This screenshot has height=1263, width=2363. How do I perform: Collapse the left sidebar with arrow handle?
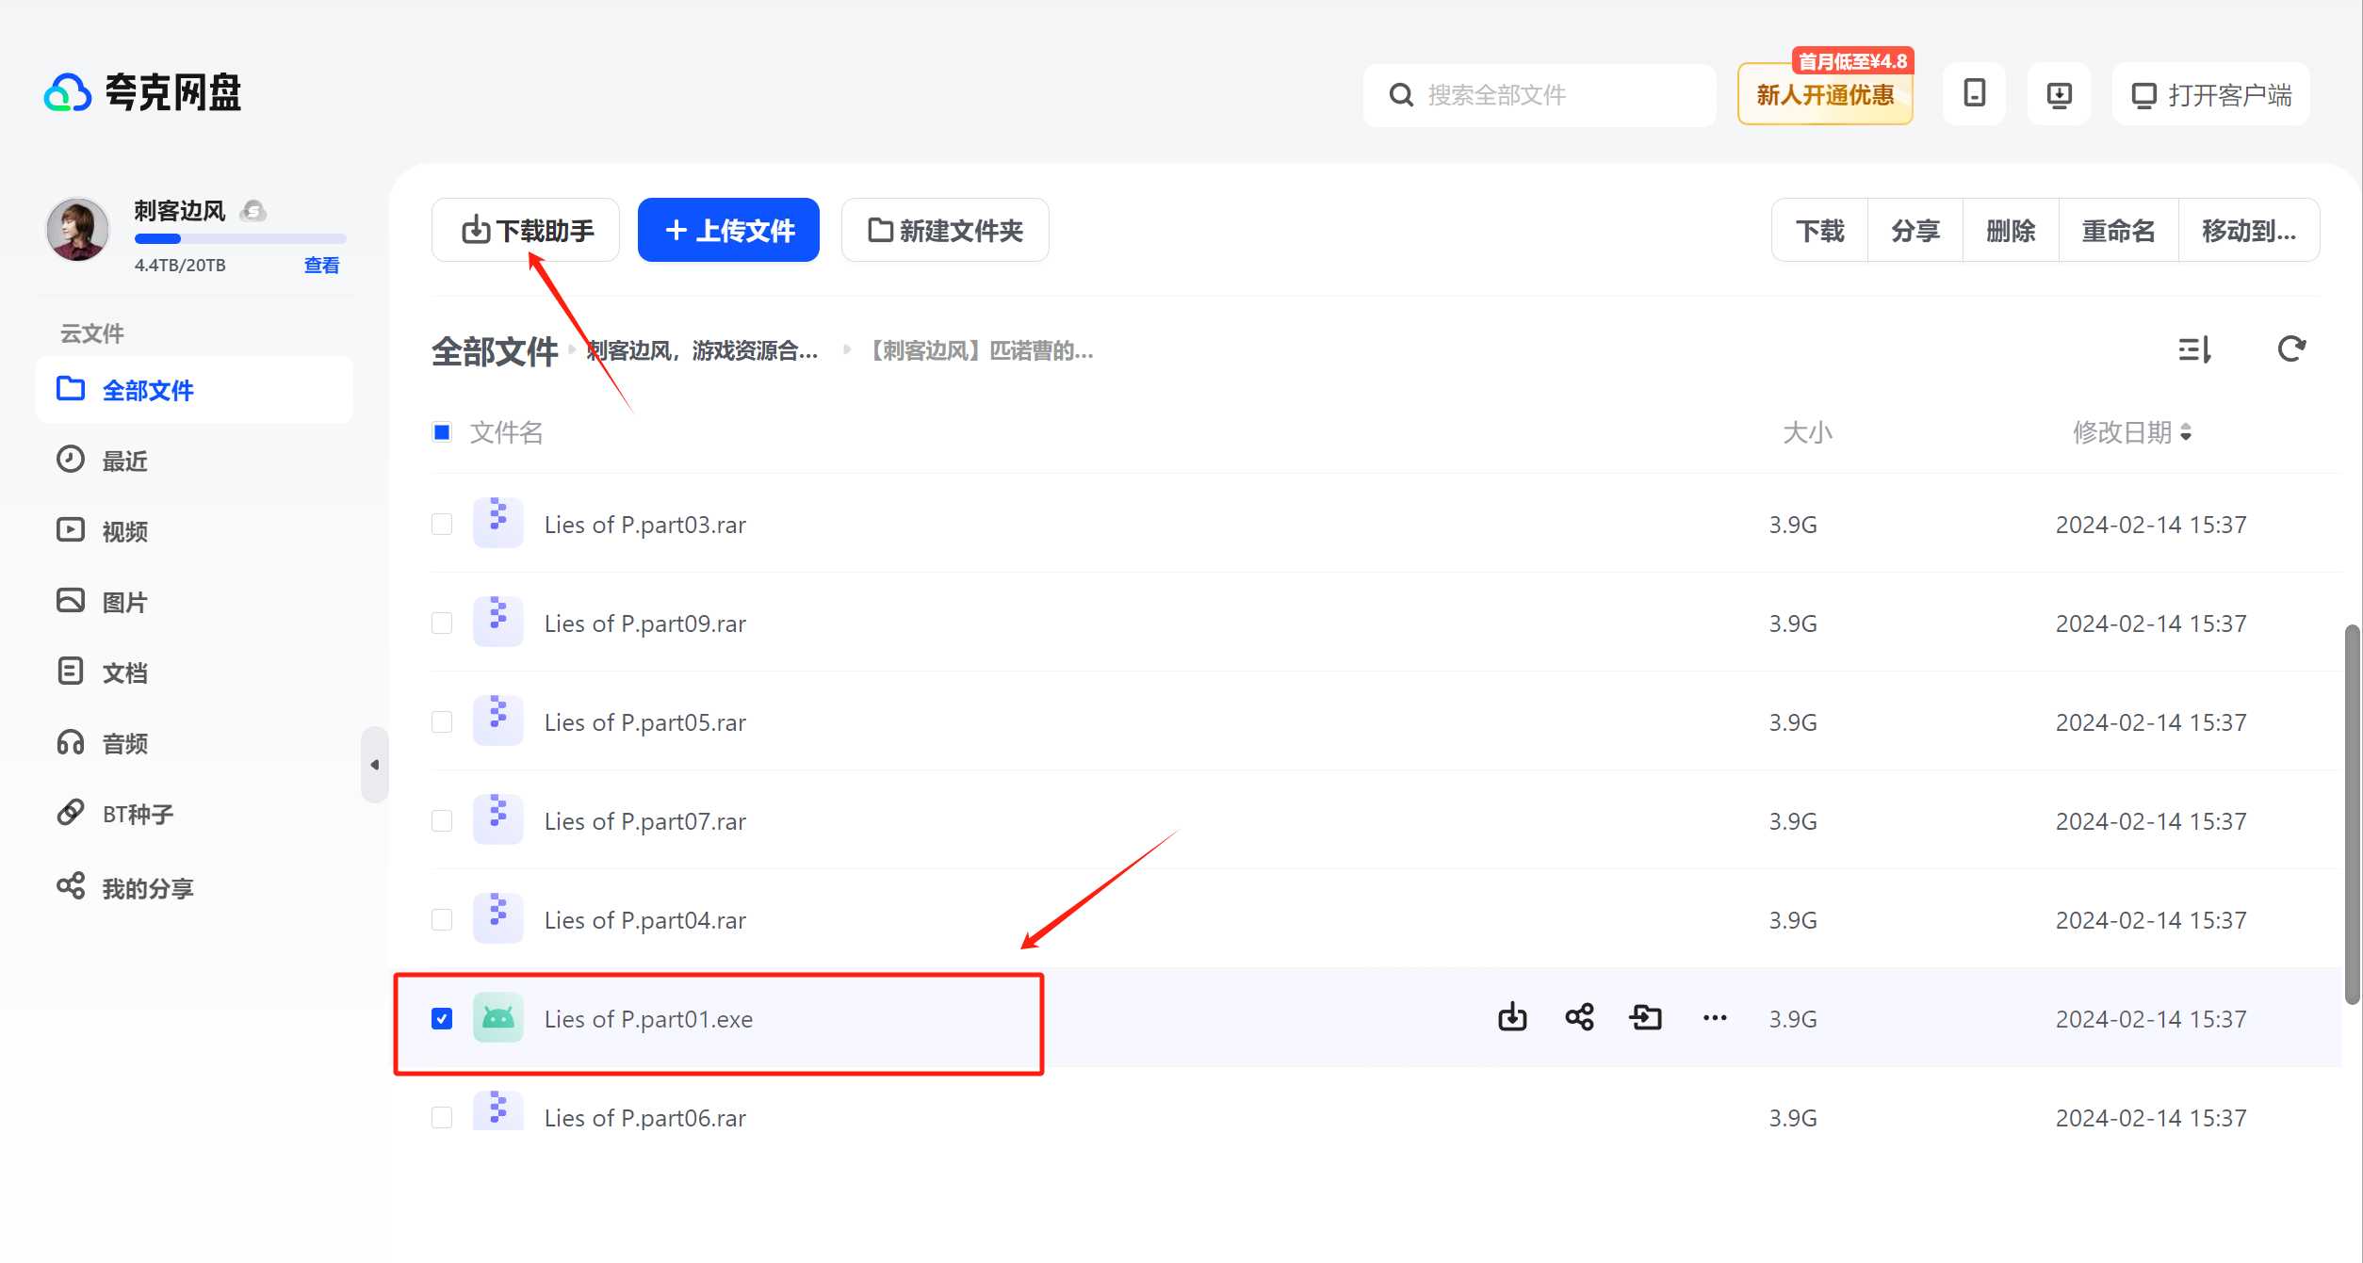[x=375, y=765]
